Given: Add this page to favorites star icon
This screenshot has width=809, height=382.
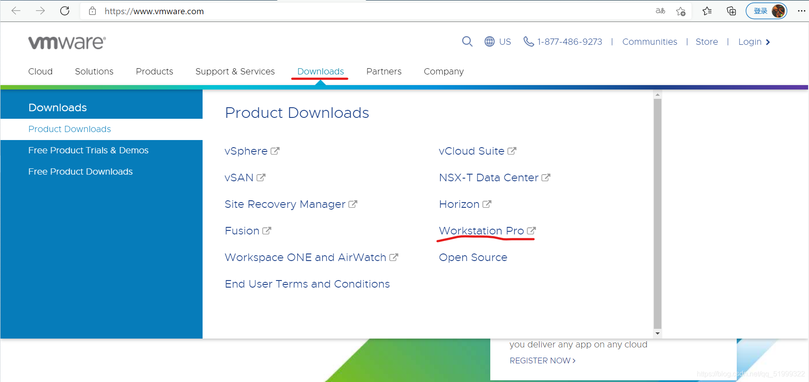Looking at the screenshot, I should tap(681, 11).
